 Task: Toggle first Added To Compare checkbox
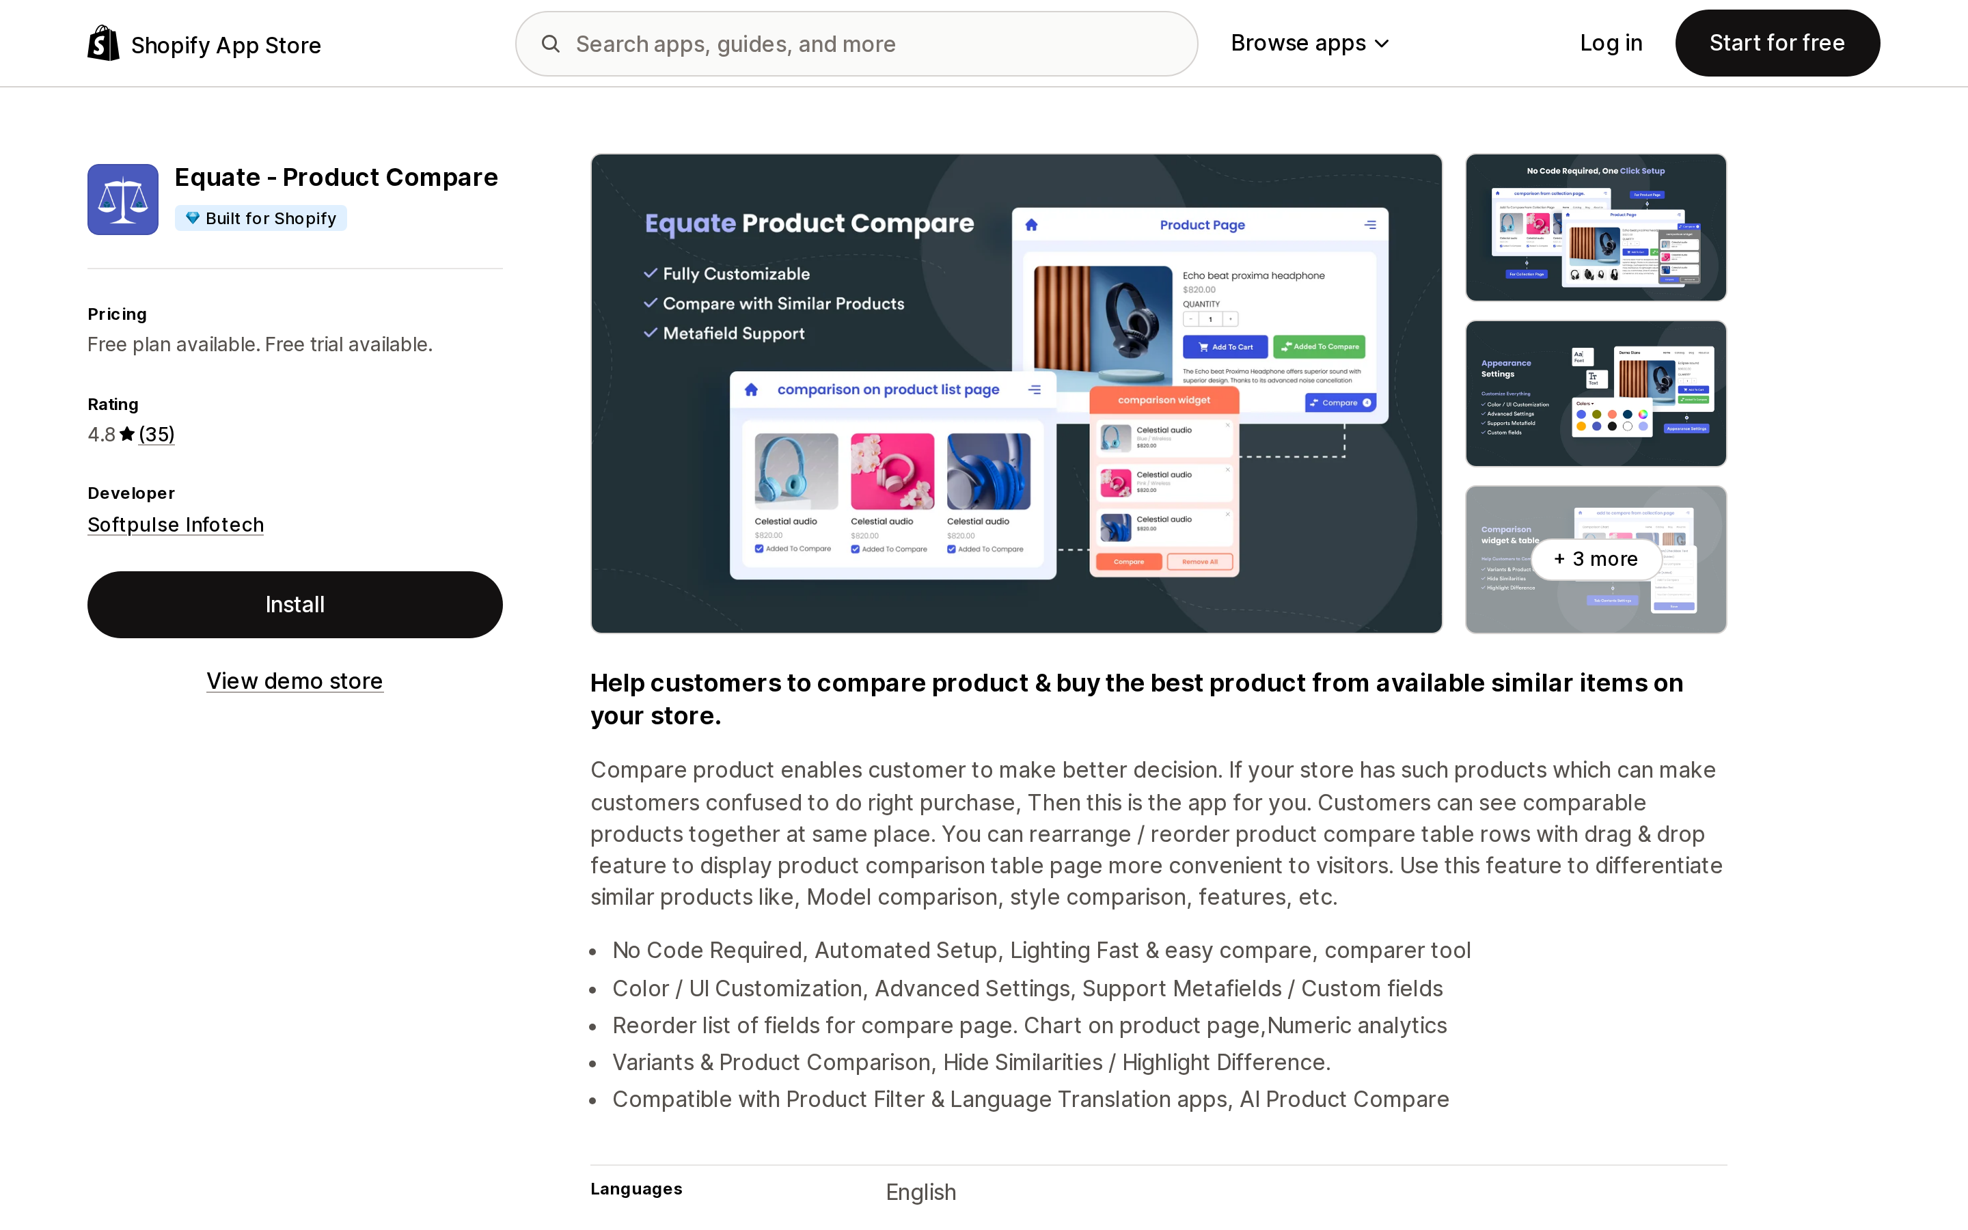pyautogui.click(x=758, y=549)
